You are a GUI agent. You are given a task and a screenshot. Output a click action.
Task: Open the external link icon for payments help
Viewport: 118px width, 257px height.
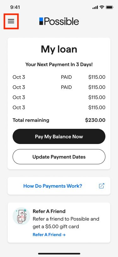click(x=102, y=186)
